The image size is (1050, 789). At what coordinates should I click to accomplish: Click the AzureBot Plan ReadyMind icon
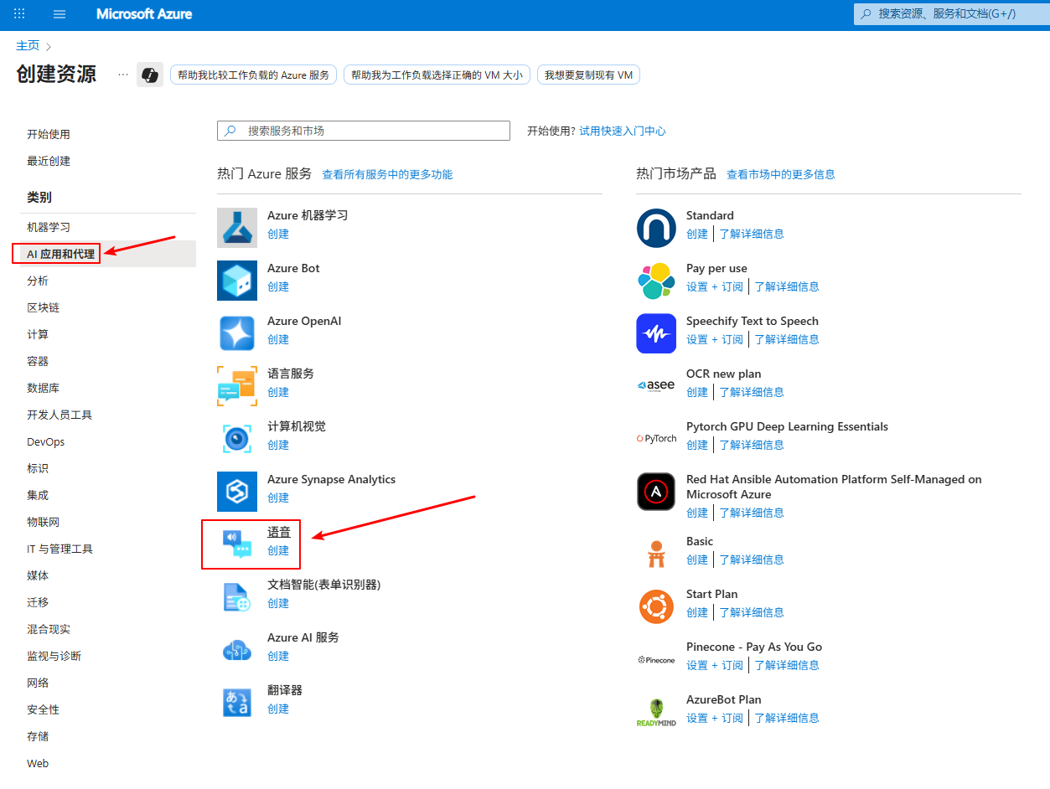coord(656,712)
